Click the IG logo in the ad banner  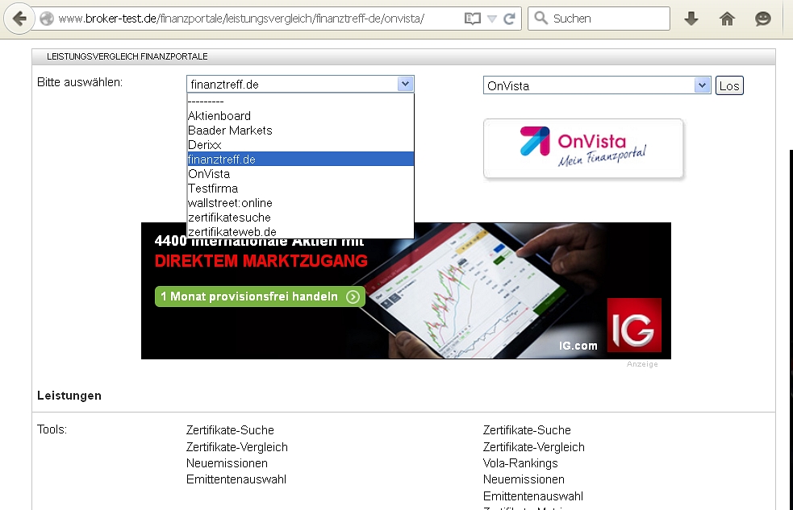tap(634, 325)
